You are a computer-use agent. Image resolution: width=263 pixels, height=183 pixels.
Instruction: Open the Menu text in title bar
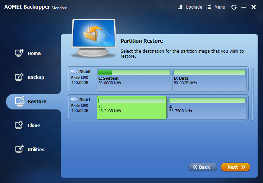coord(220,7)
